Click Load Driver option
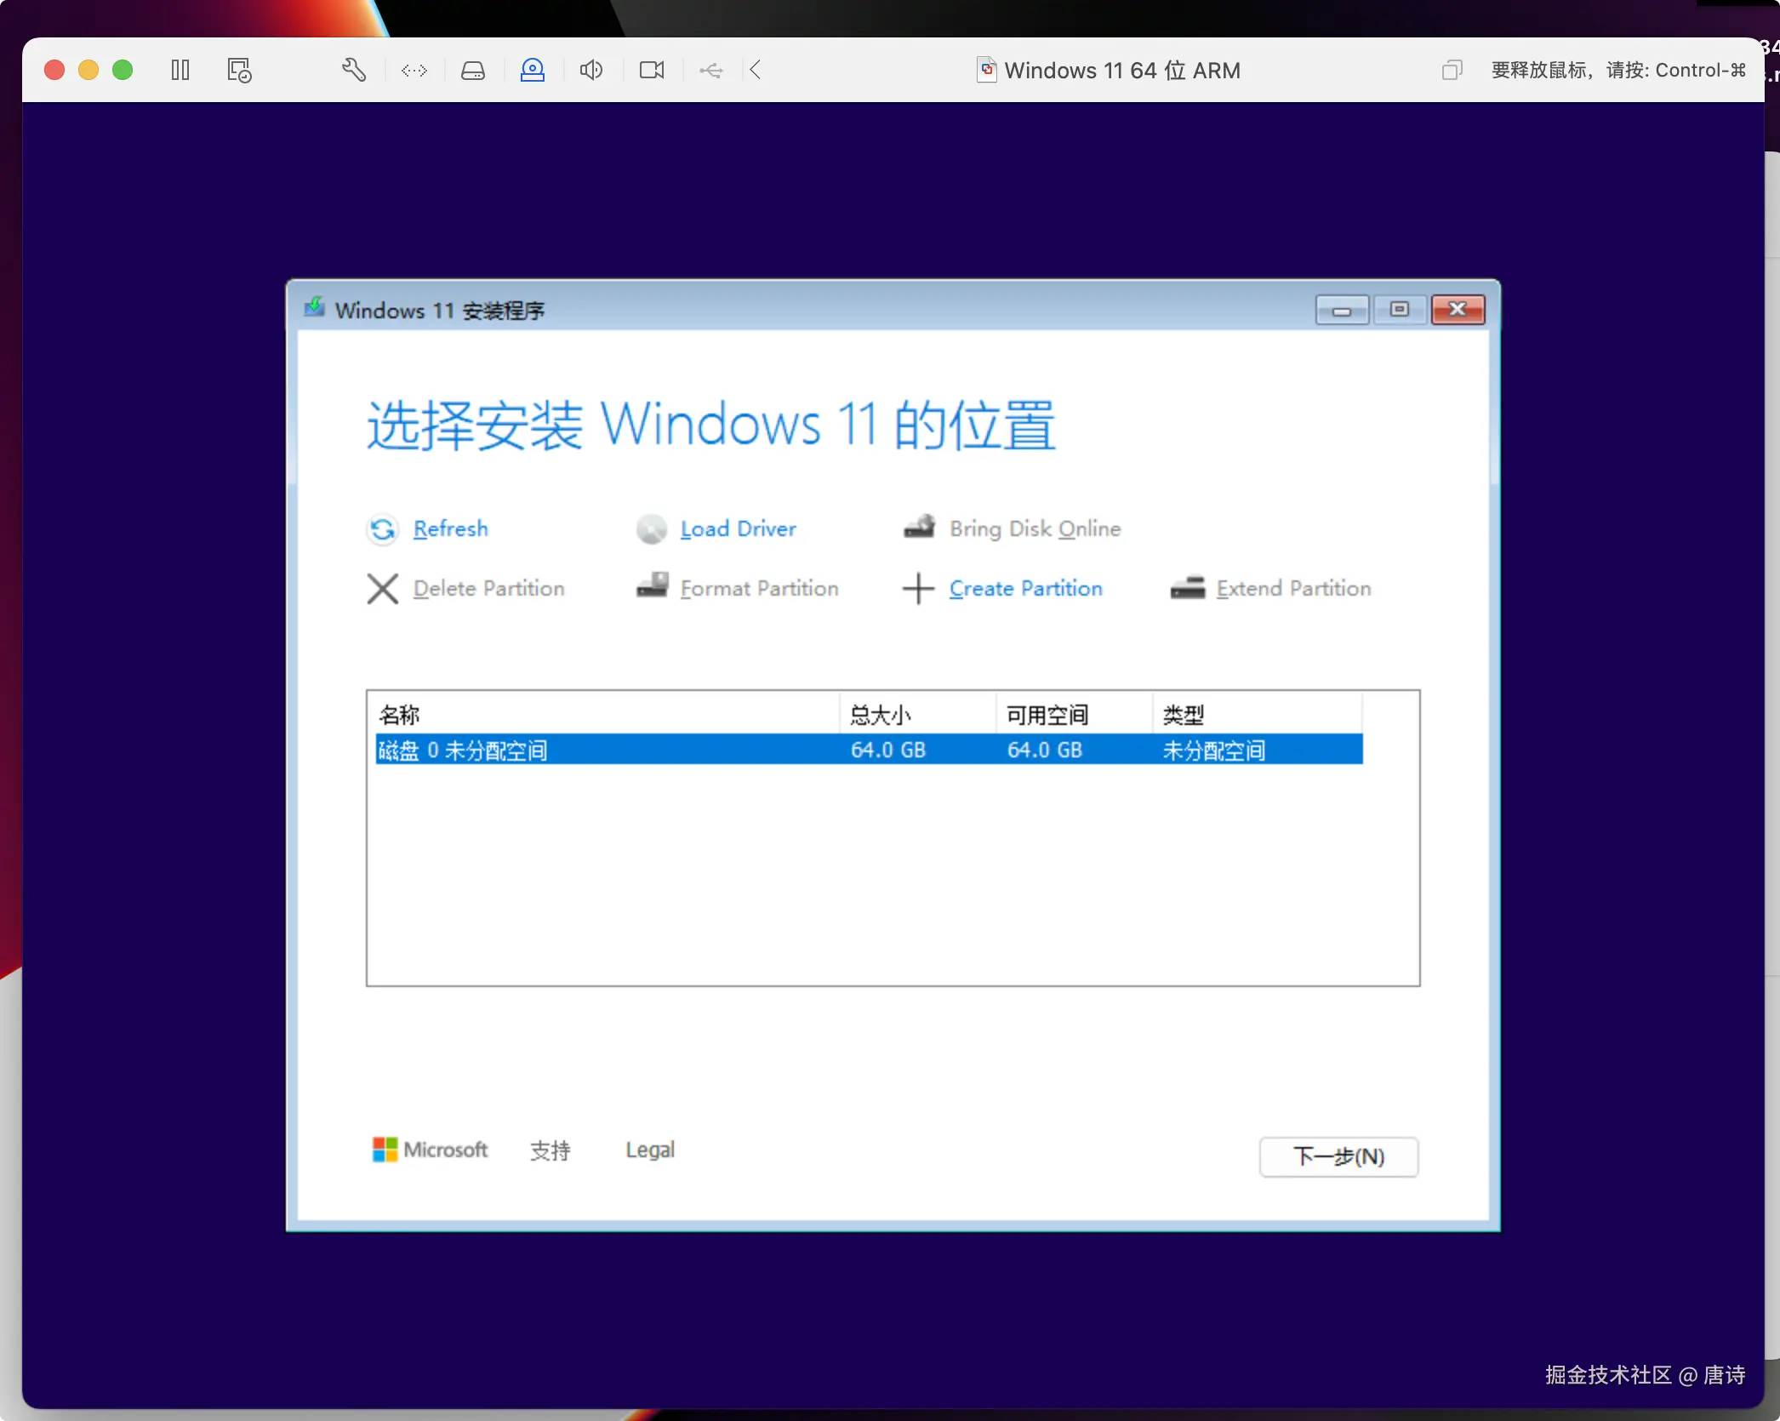Image resolution: width=1780 pixels, height=1421 pixels. 738,528
